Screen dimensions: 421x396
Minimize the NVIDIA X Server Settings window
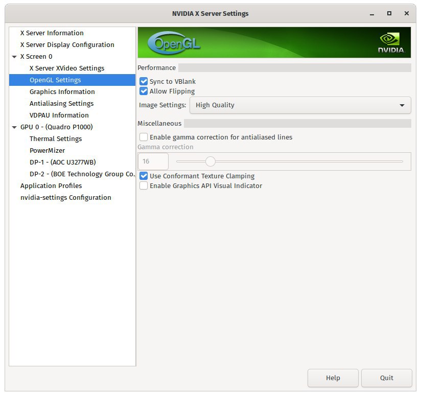[372, 14]
